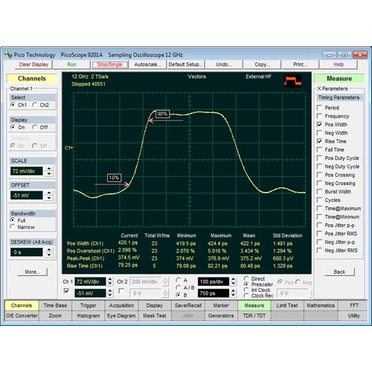Click the Run button
This screenshot has height=372, width=372.
[x=71, y=65]
